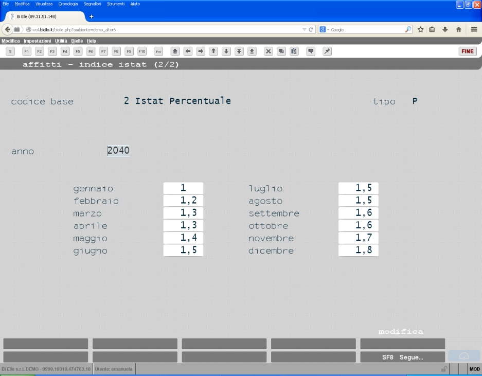Click the febbraio value field
The image size is (482, 376).
point(183,201)
